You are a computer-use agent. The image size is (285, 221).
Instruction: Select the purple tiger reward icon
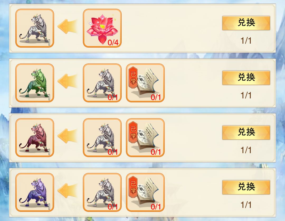pos(35,192)
